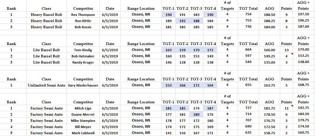This screenshot has height=136, width=315.
Task: Click Gary Niederhauser's TGT-2 score 166
Action: pos(182,85)
